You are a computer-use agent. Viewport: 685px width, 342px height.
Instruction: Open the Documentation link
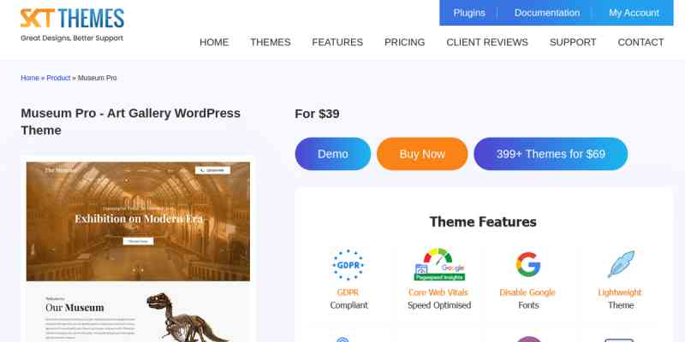(547, 13)
